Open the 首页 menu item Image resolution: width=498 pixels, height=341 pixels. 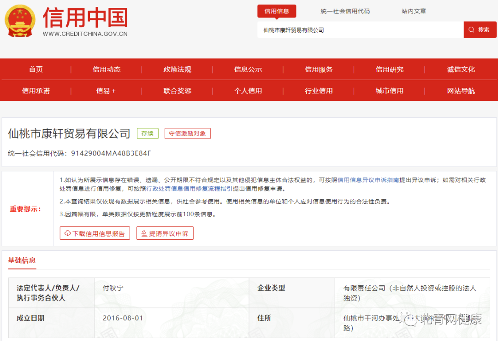coord(36,69)
